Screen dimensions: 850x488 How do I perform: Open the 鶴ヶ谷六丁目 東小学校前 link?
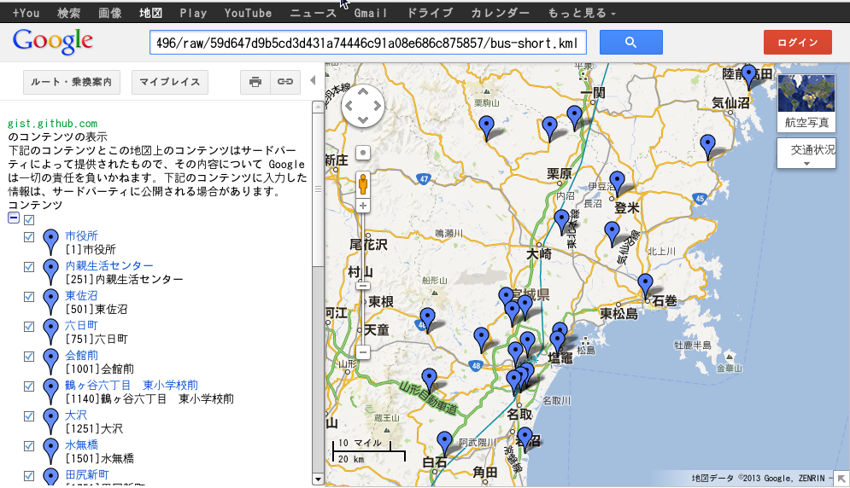click(132, 385)
